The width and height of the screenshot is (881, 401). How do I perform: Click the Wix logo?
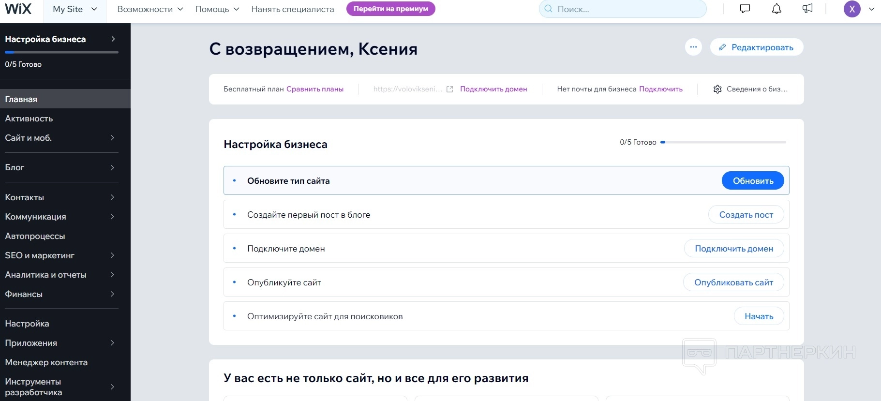(18, 9)
